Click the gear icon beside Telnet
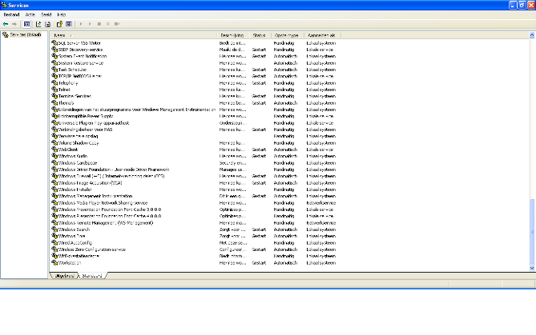 pyautogui.click(x=54, y=90)
